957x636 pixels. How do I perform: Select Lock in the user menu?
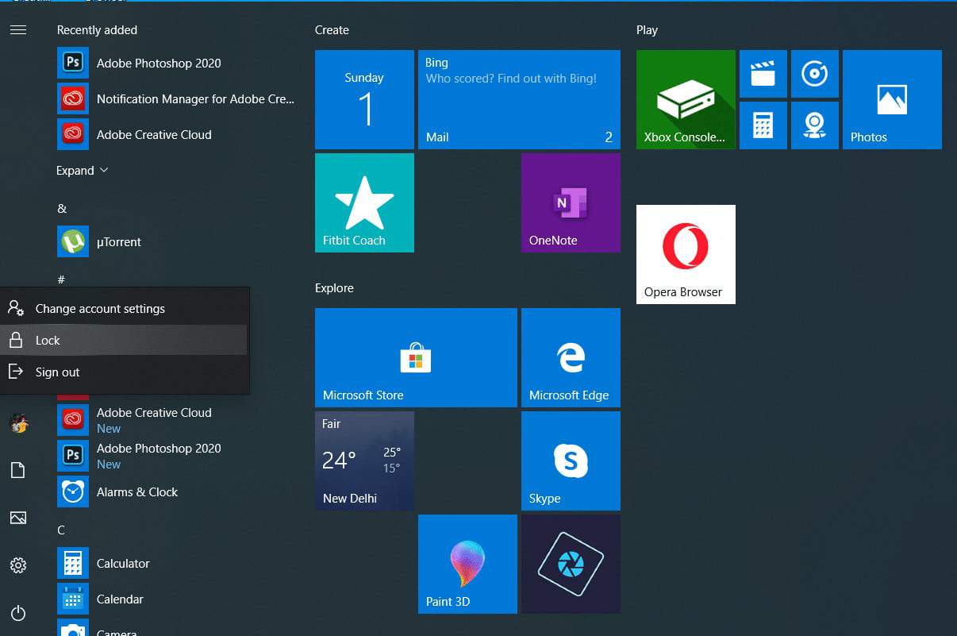tap(125, 340)
